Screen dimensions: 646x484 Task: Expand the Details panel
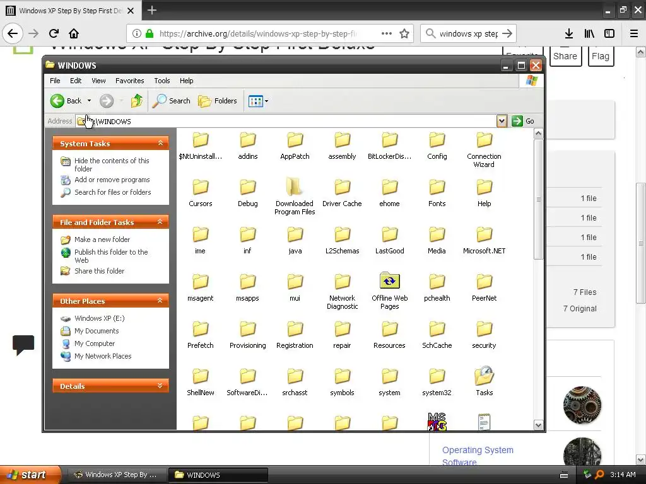point(160,386)
